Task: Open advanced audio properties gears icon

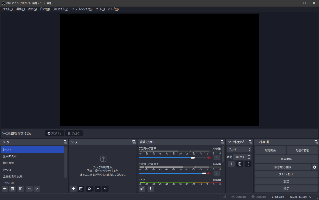Action: [142, 188]
